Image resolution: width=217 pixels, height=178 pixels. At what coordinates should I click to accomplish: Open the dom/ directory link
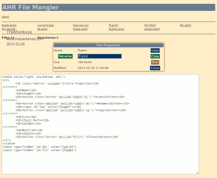5,17
